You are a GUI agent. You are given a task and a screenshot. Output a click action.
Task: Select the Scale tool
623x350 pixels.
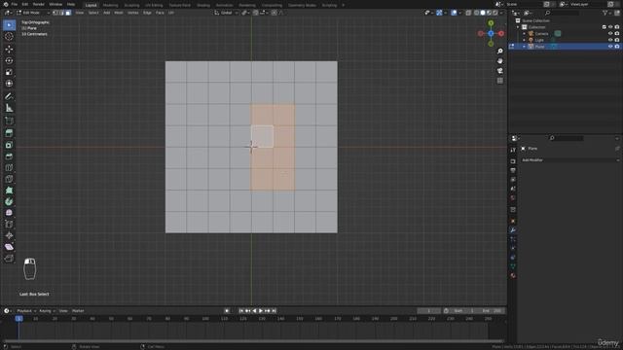[x=9, y=72]
